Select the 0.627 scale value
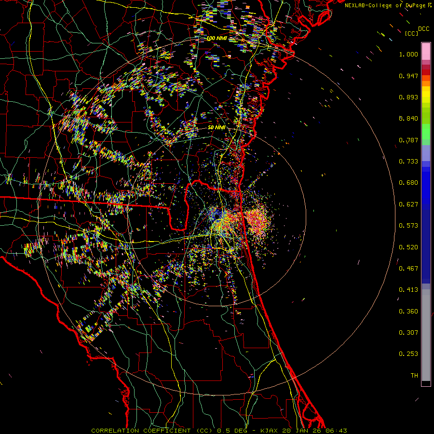 (408, 204)
